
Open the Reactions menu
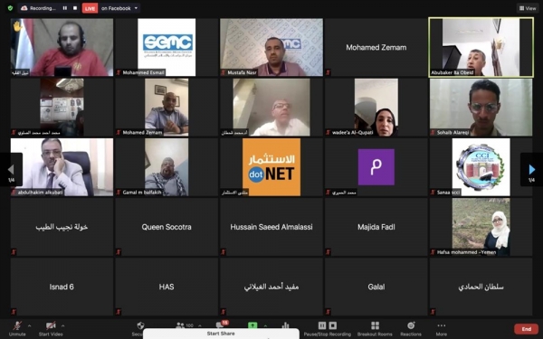coord(411,329)
